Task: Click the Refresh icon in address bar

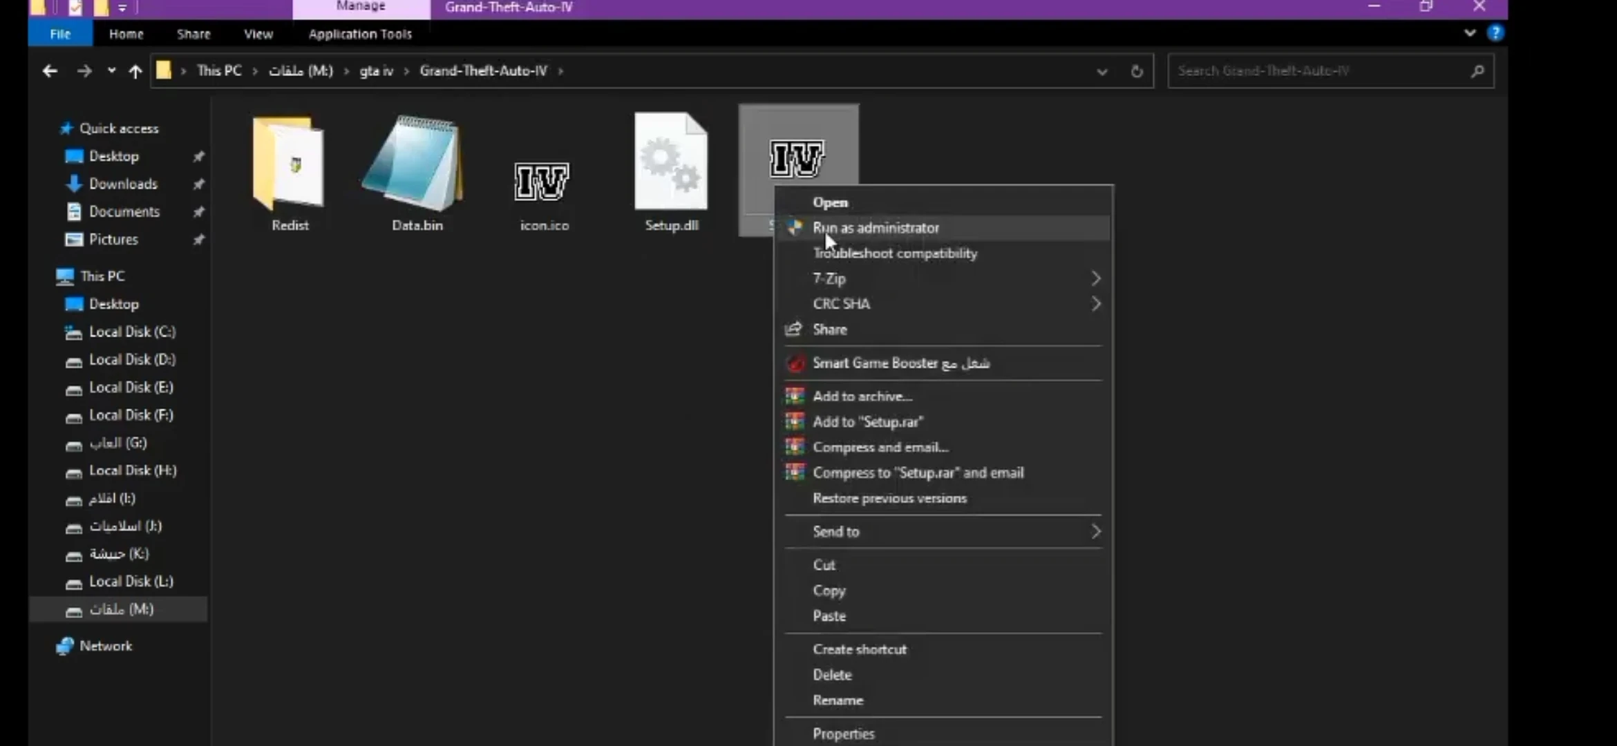Action: tap(1137, 71)
